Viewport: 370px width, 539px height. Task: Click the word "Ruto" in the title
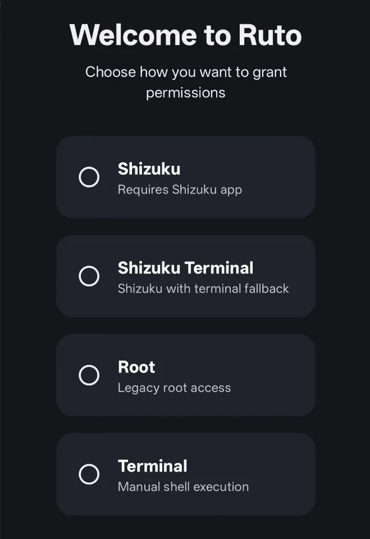[x=270, y=35]
